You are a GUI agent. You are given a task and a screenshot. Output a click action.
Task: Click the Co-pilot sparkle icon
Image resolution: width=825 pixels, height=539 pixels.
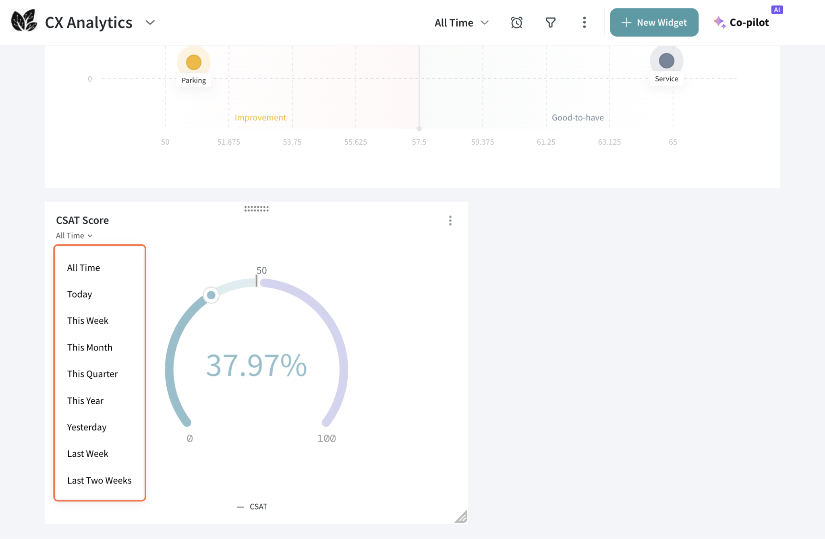(x=719, y=22)
